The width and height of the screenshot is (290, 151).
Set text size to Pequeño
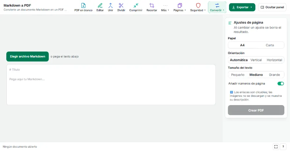tap(238, 75)
